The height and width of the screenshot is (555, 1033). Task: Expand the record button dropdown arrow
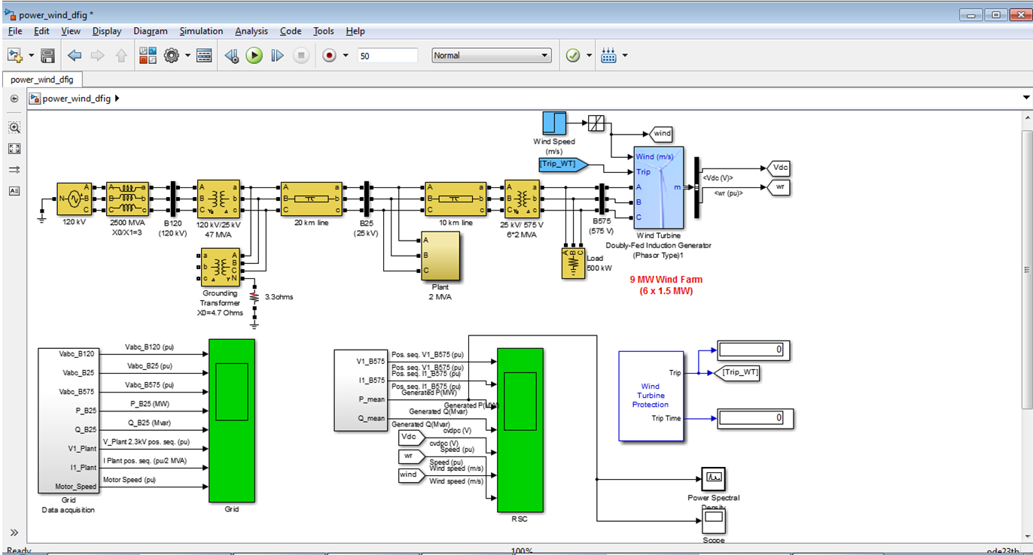click(x=346, y=56)
